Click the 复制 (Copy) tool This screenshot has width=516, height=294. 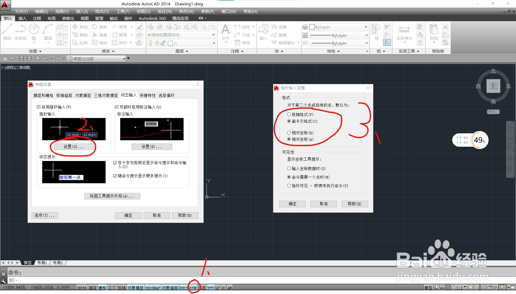(x=80, y=35)
